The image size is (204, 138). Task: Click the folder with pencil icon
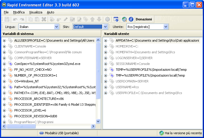click(72, 19)
